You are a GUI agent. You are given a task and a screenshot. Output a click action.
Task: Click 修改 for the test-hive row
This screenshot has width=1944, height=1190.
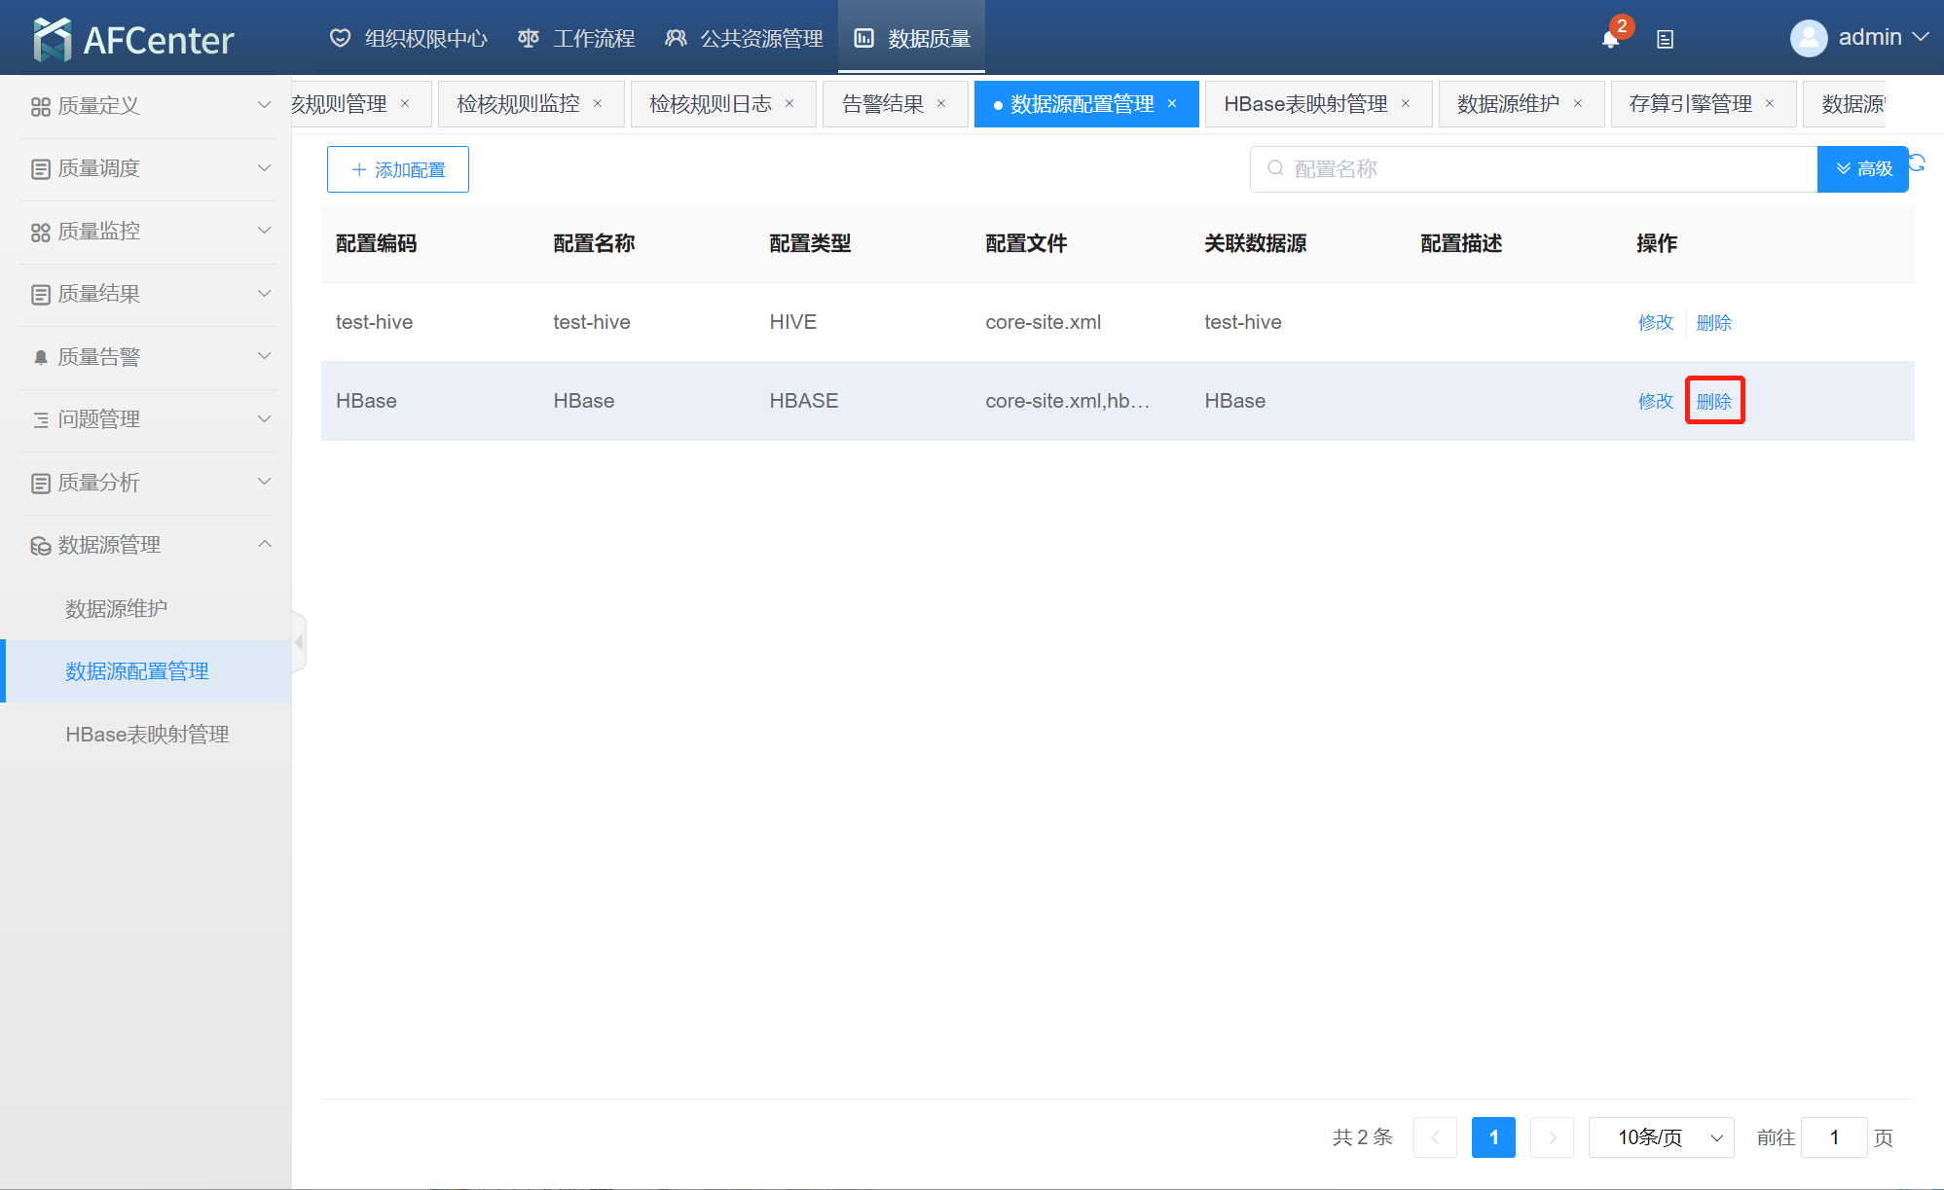point(1655,322)
